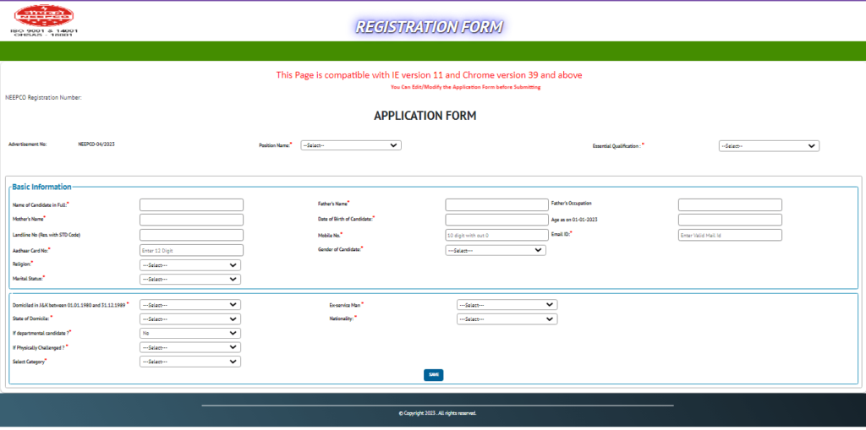This screenshot has width=866, height=430.
Task: Click the Email ID input box
Action: coord(730,235)
